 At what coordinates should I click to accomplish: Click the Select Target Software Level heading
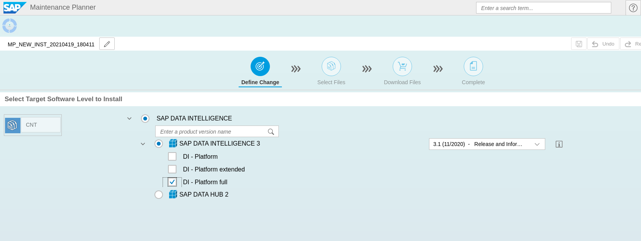pos(63,99)
